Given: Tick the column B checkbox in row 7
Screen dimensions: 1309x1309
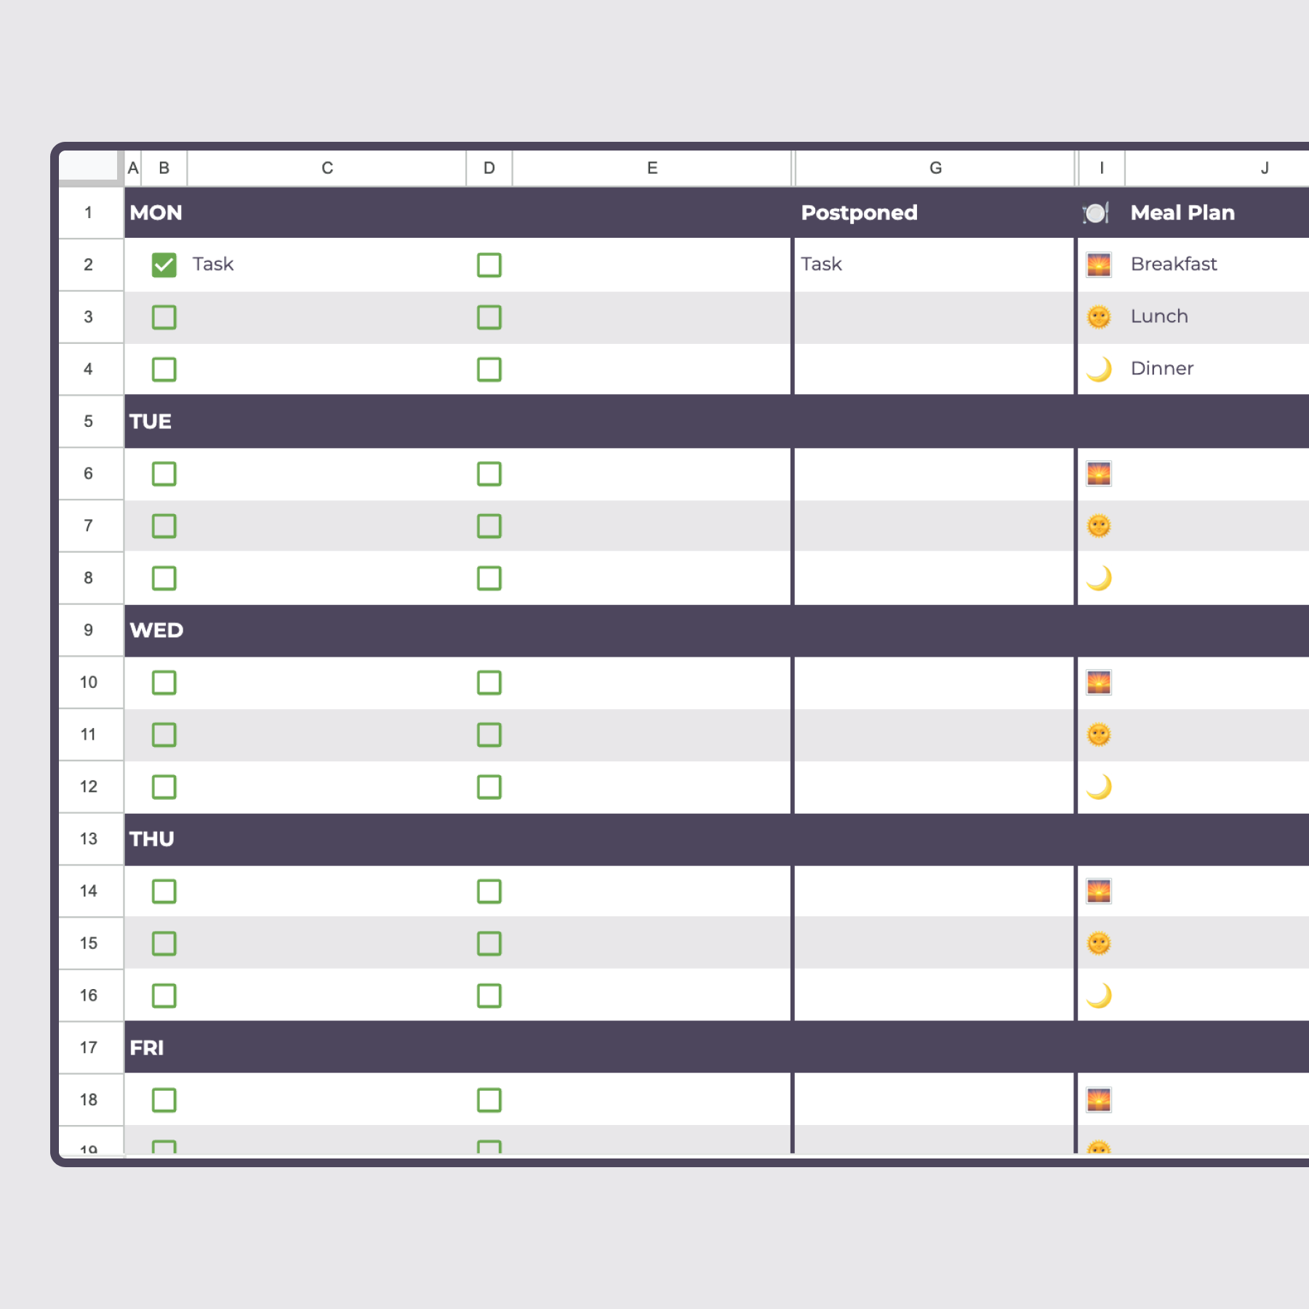Looking at the screenshot, I should coord(164,526).
